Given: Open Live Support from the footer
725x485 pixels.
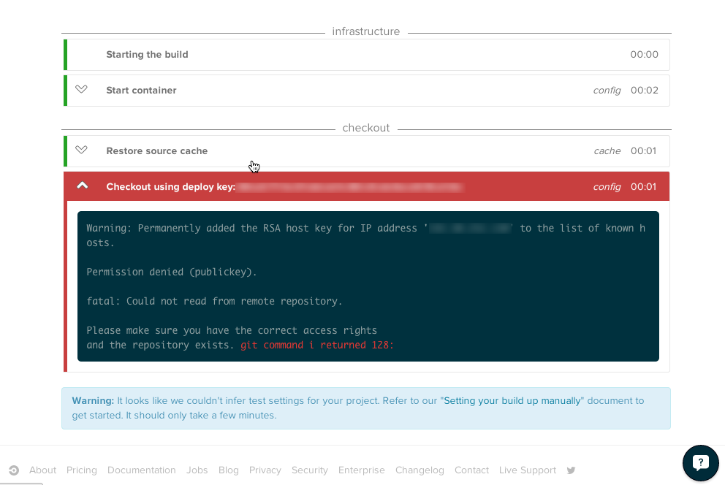Looking at the screenshot, I should pos(528,470).
